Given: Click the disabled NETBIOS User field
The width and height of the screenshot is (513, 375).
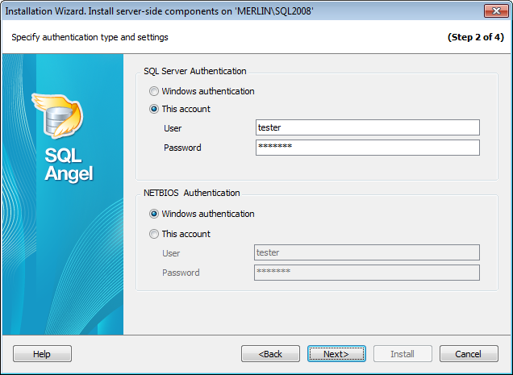Looking at the screenshot, I should pyautogui.click(x=367, y=252).
